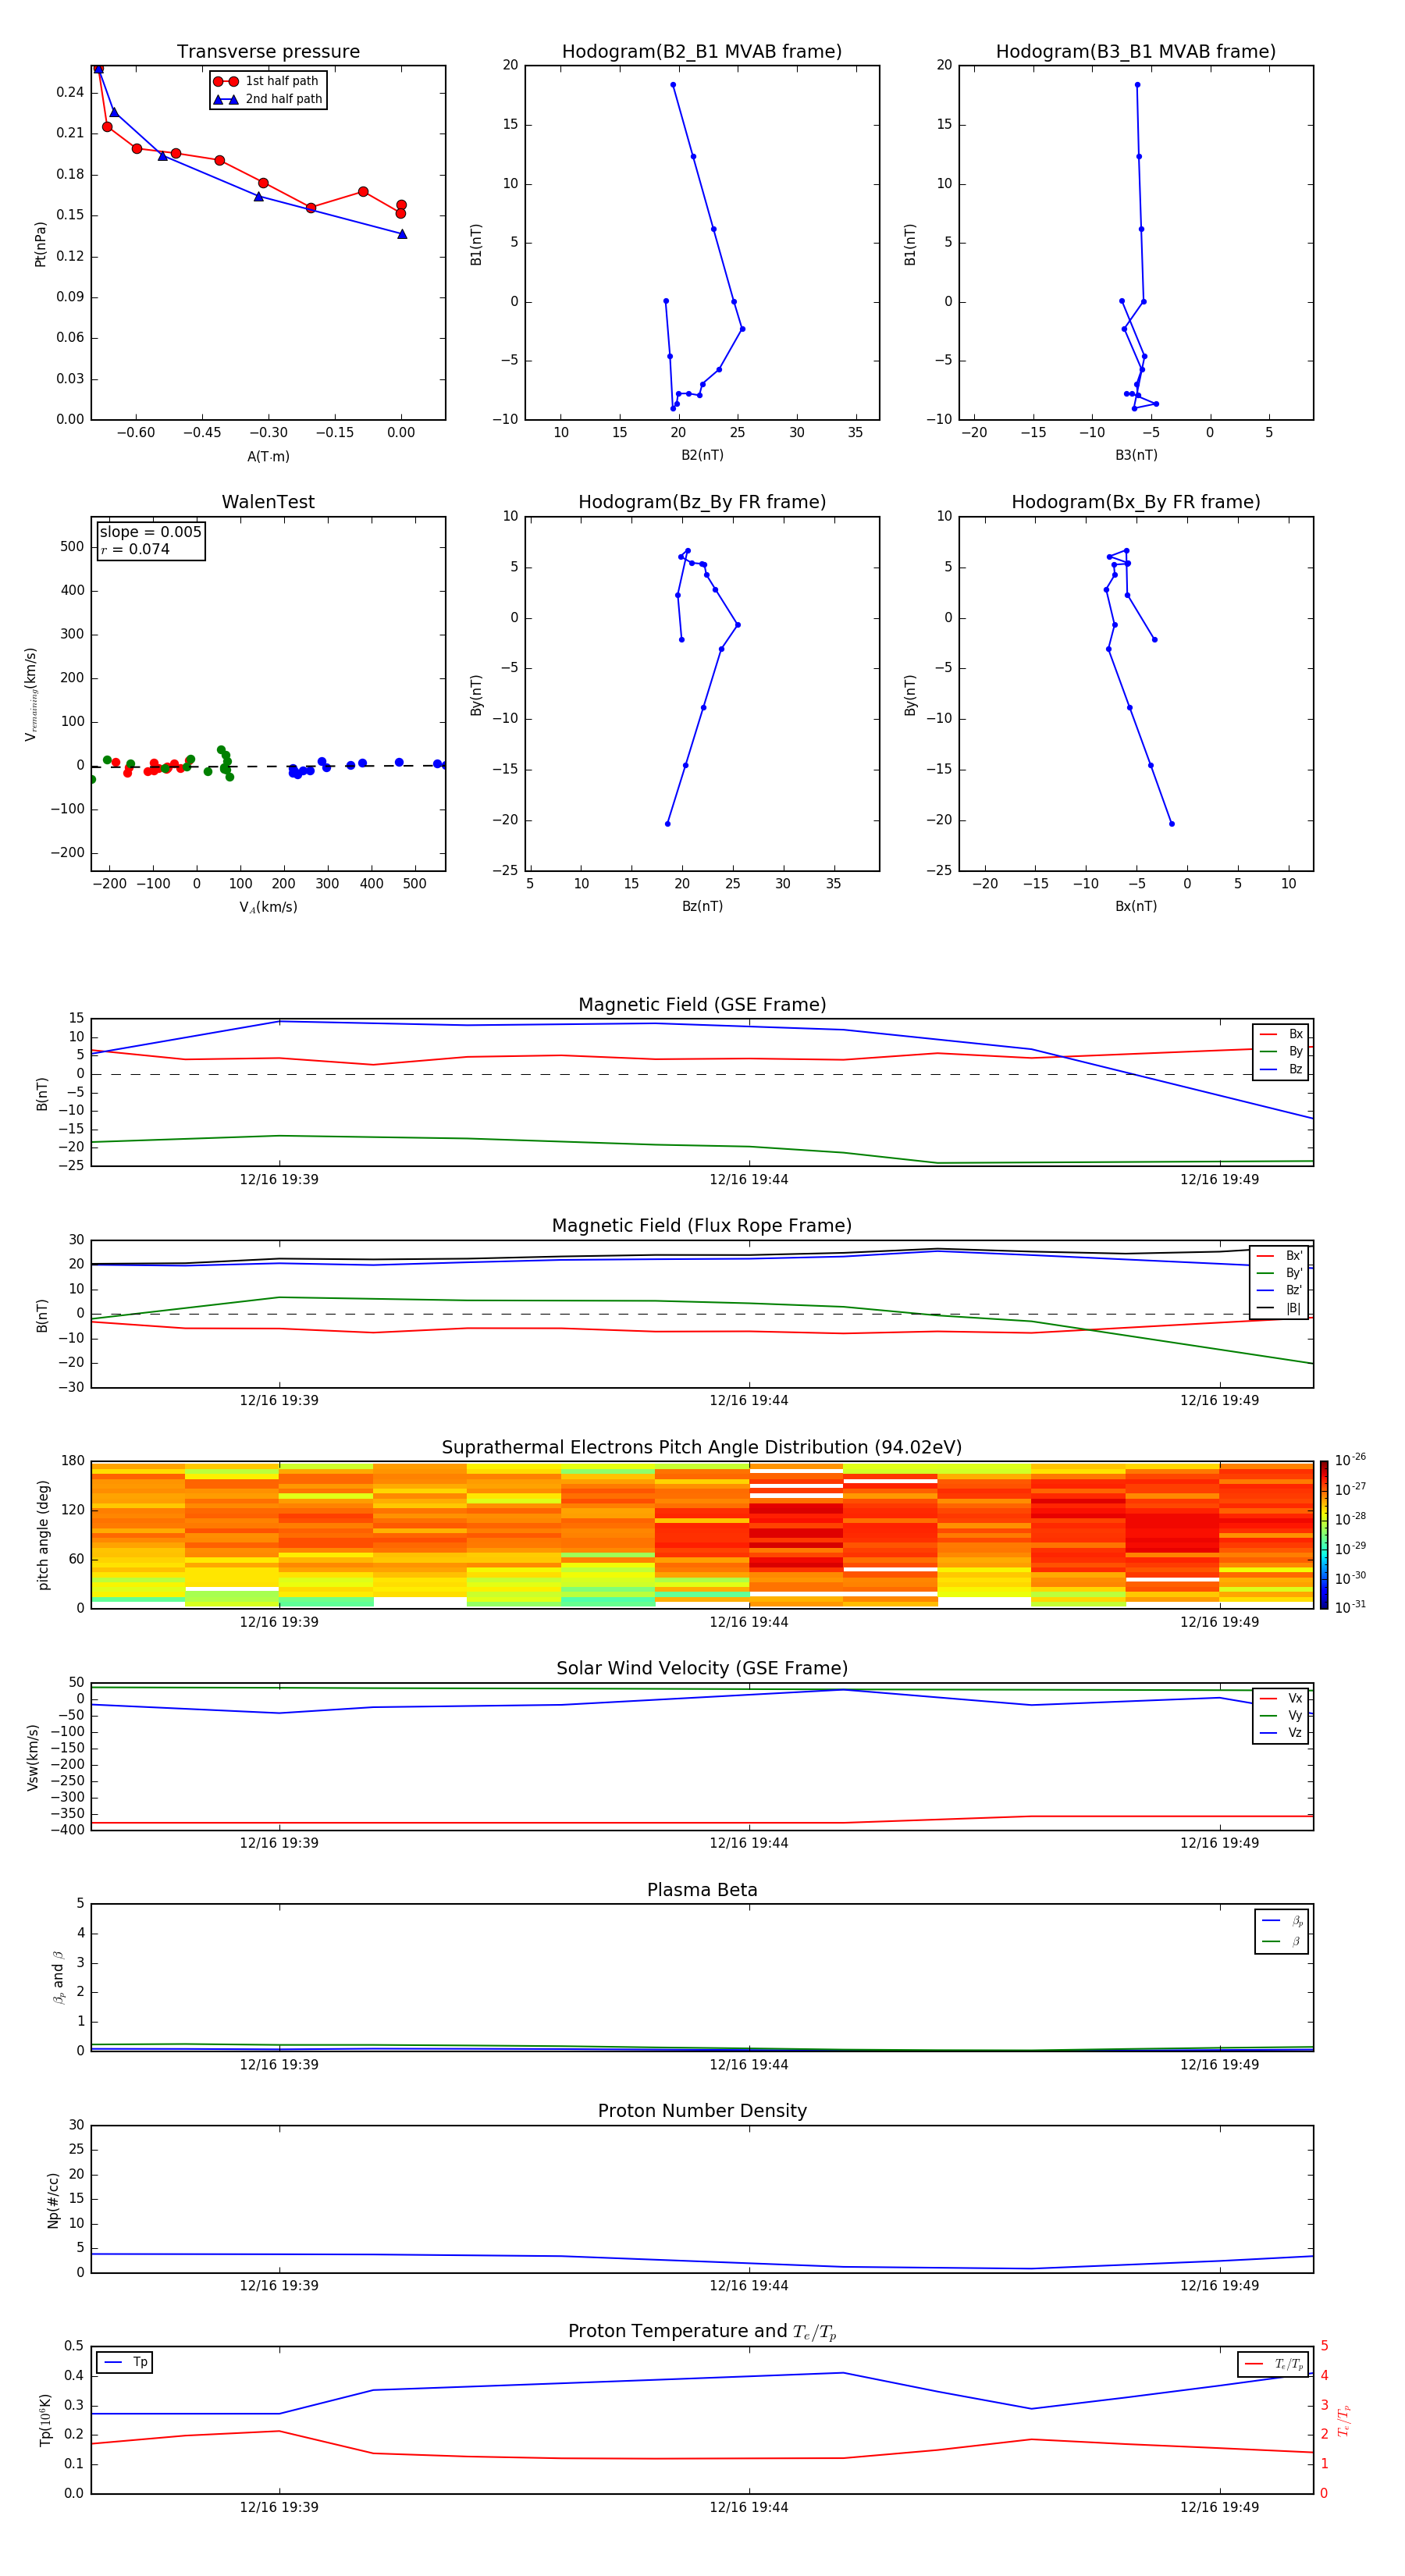Click the 'r = 0.074' annotation
Screen dimensions: 1405x2576
[135, 549]
